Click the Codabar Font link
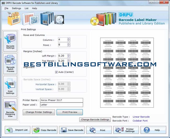This screenshot has width=170, height=138. tap(140, 121)
